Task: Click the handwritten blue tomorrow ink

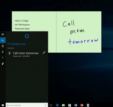Action: pyautogui.click(x=83, y=41)
